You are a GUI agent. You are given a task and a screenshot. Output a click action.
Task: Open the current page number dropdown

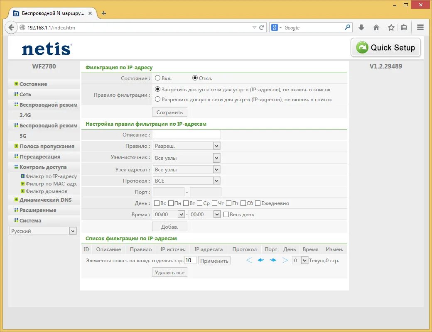(300, 261)
